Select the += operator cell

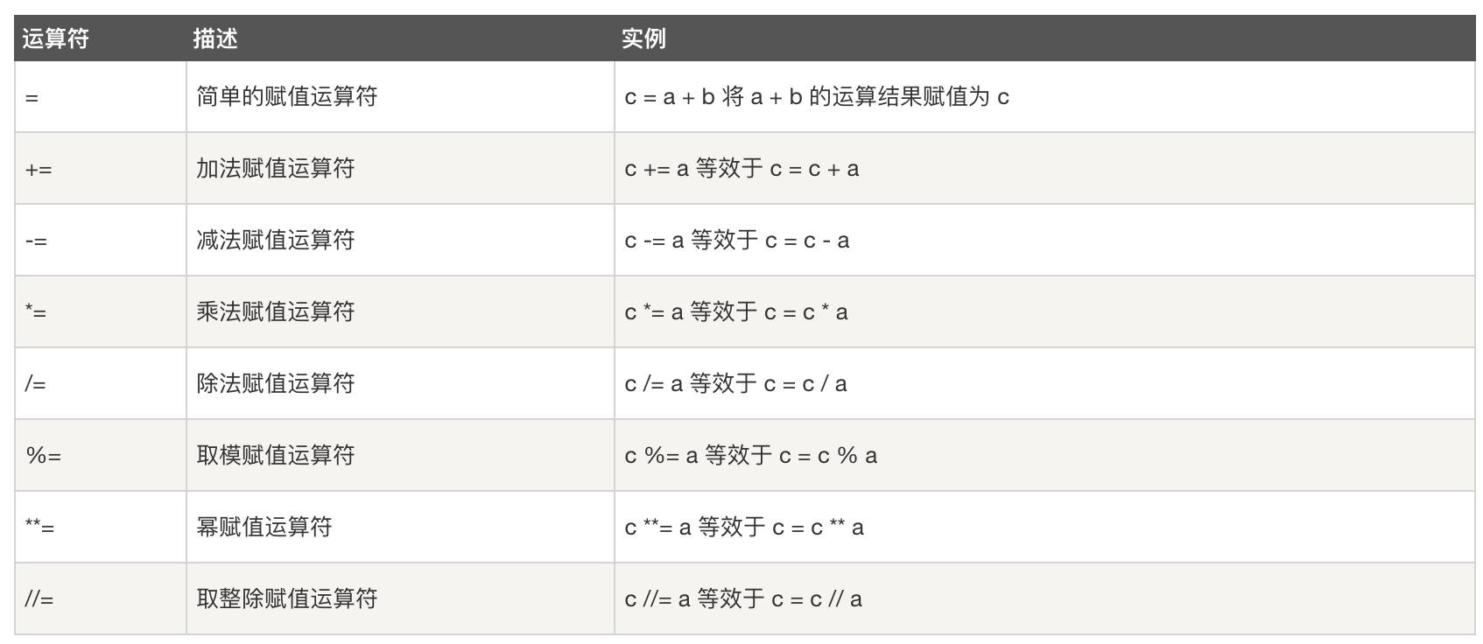(39, 170)
